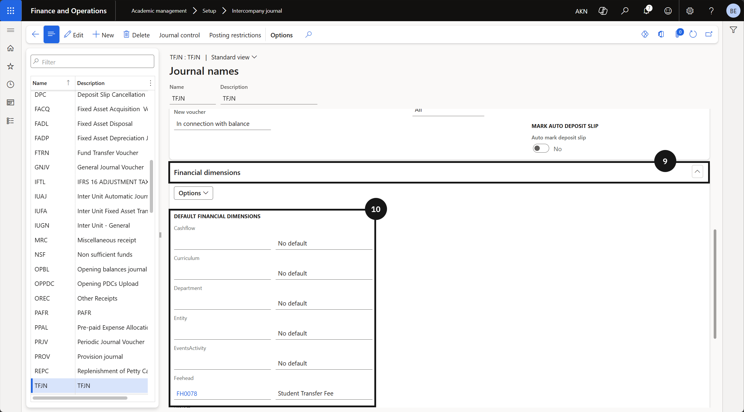The image size is (744, 412).
Task: Open help question mark
Action: point(711,11)
